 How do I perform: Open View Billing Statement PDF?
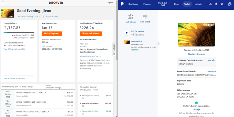coord(14,49)
